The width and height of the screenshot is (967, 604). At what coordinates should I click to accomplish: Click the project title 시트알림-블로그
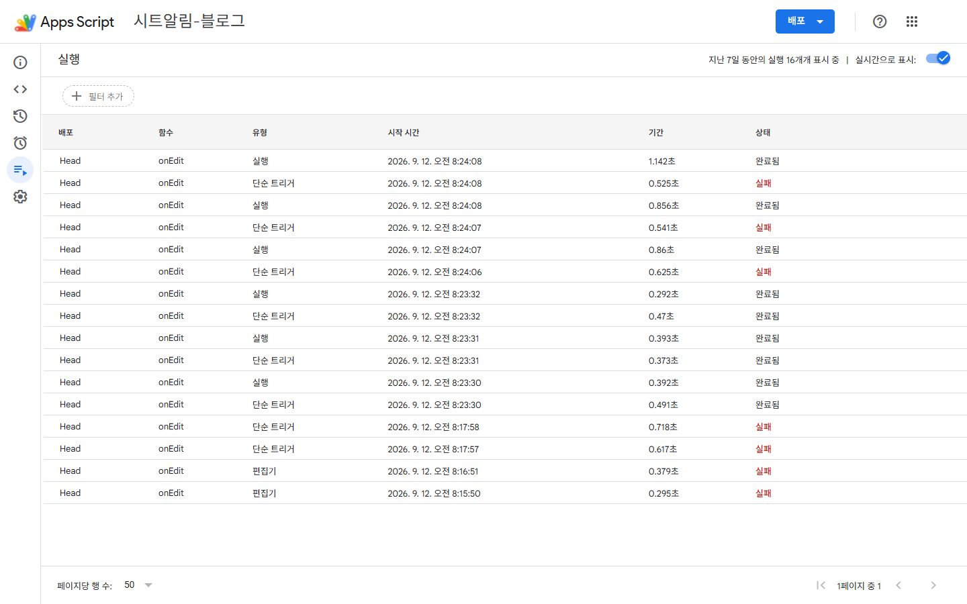click(189, 21)
